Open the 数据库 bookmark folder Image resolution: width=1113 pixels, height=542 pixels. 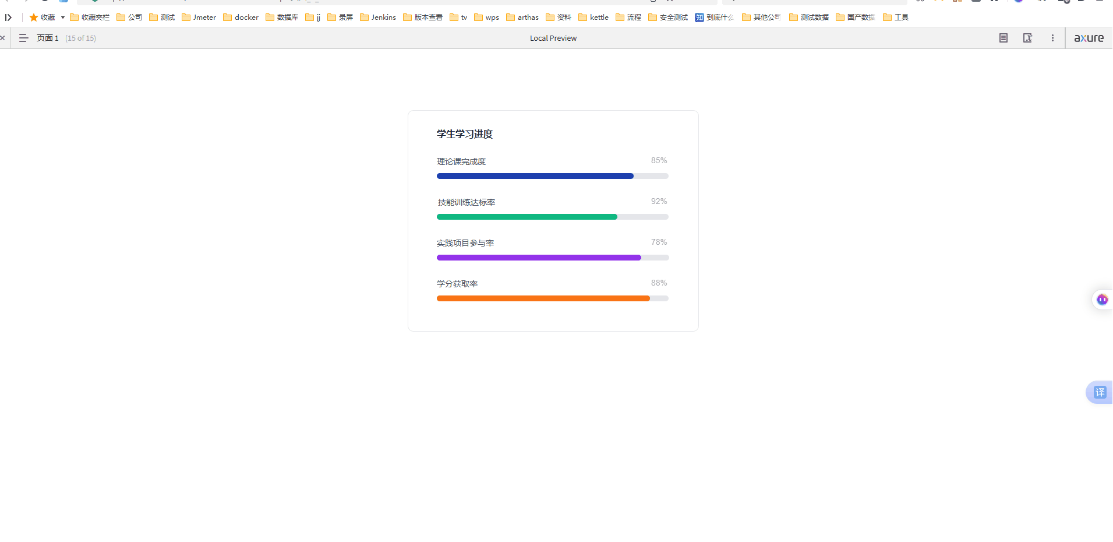282,17
